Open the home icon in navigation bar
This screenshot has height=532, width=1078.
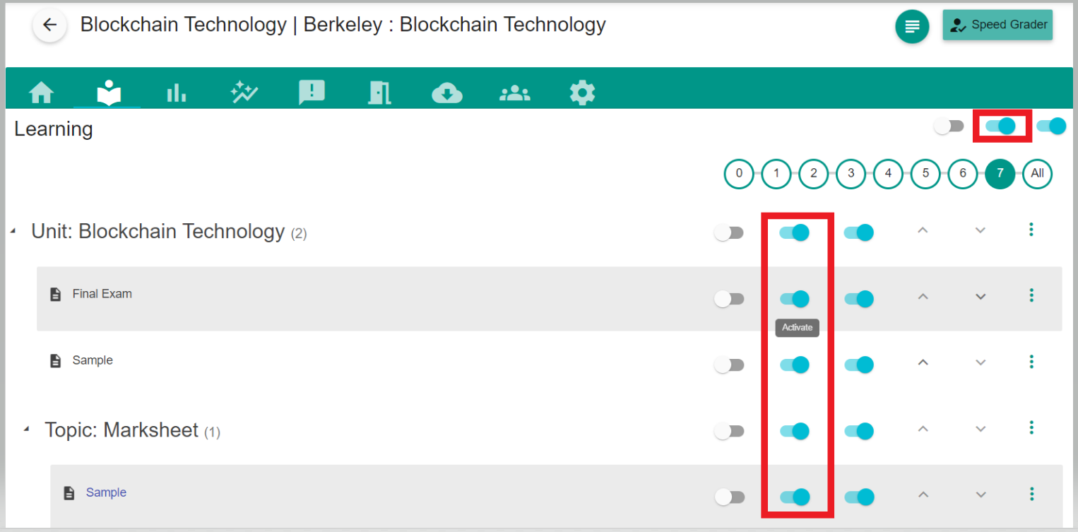42,93
